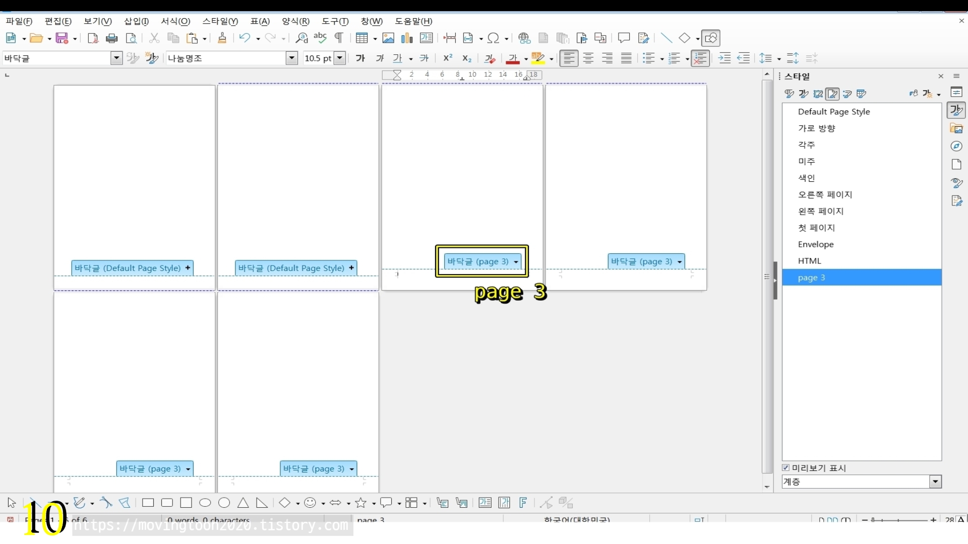
Task: Select 첫 페이지 page style
Action: point(862,228)
